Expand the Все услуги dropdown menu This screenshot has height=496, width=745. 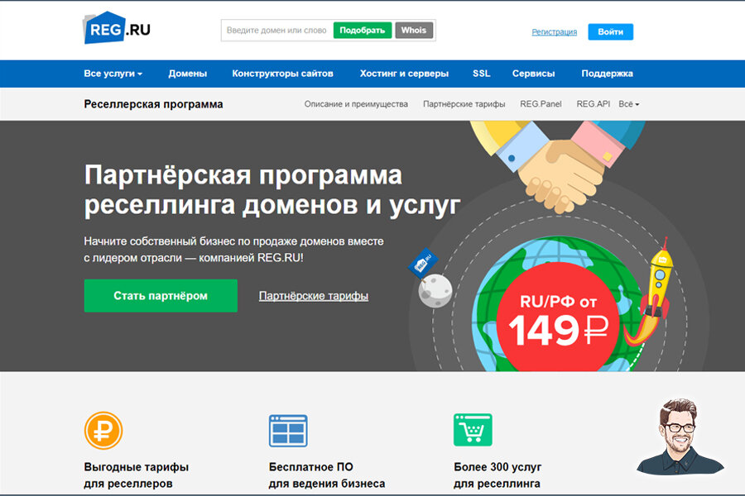[x=113, y=74]
